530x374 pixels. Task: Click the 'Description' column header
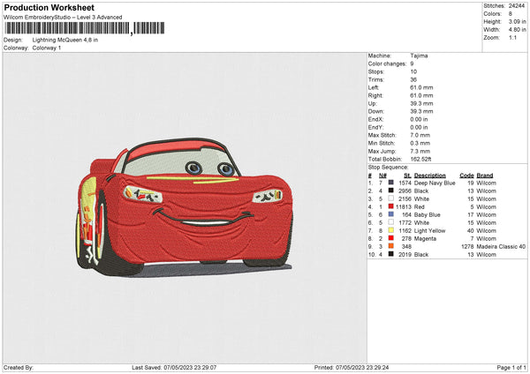click(x=430, y=176)
